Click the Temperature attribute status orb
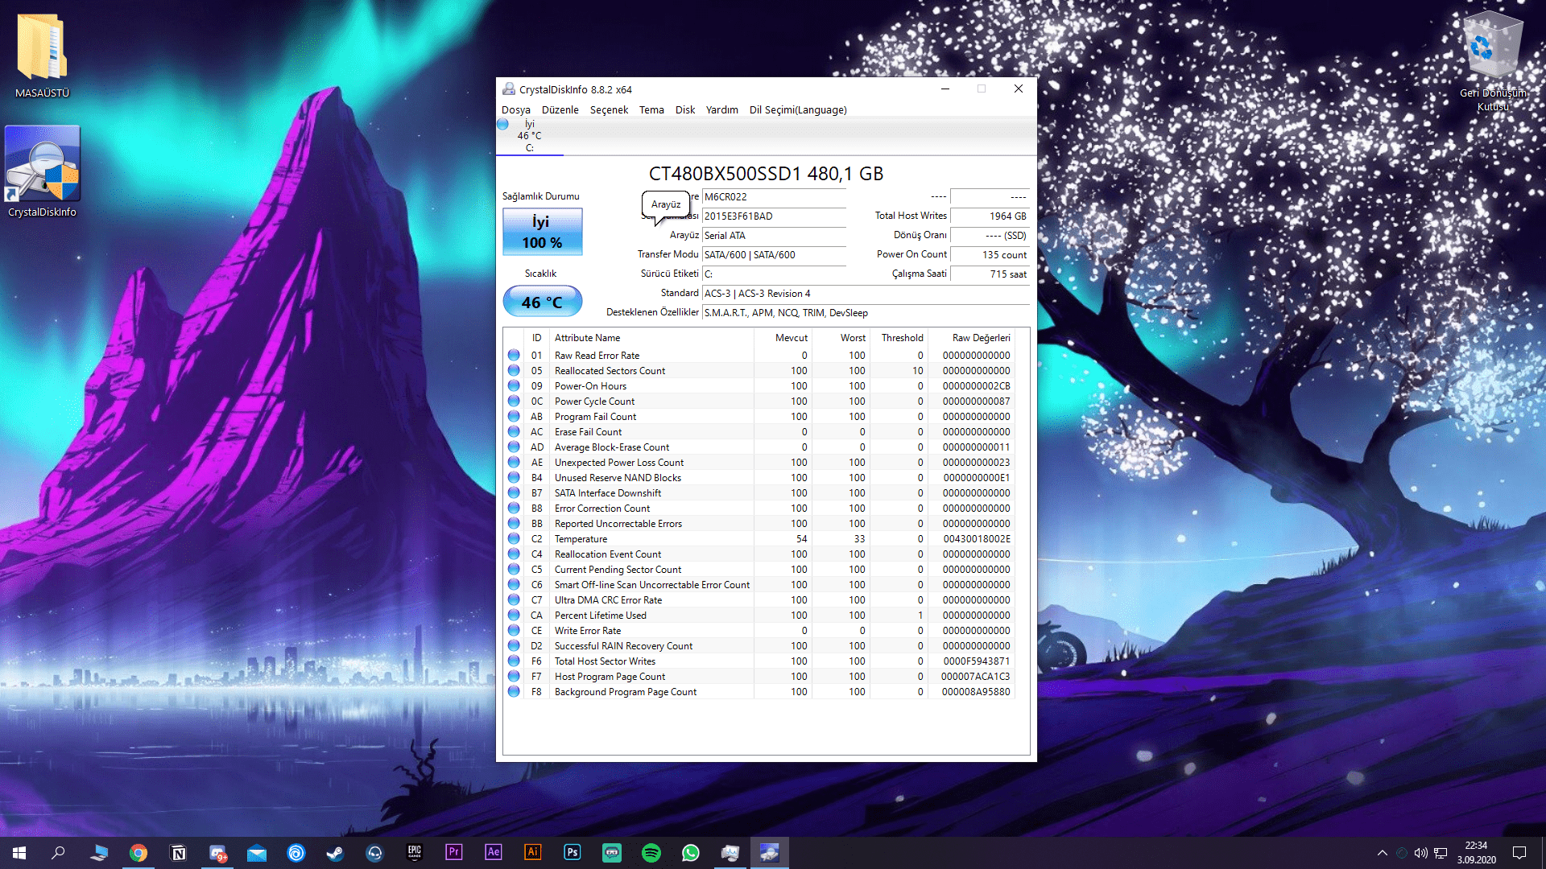Image resolution: width=1546 pixels, height=869 pixels. (514, 539)
